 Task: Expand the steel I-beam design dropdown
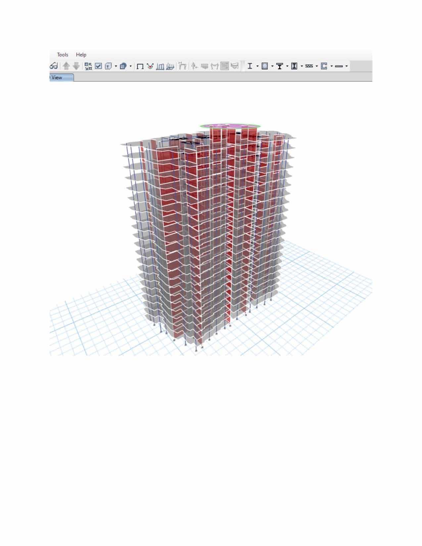click(258, 66)
